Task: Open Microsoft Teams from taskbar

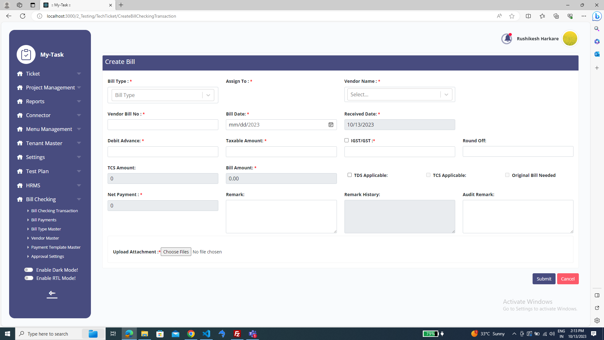Action: click(253, 334)
